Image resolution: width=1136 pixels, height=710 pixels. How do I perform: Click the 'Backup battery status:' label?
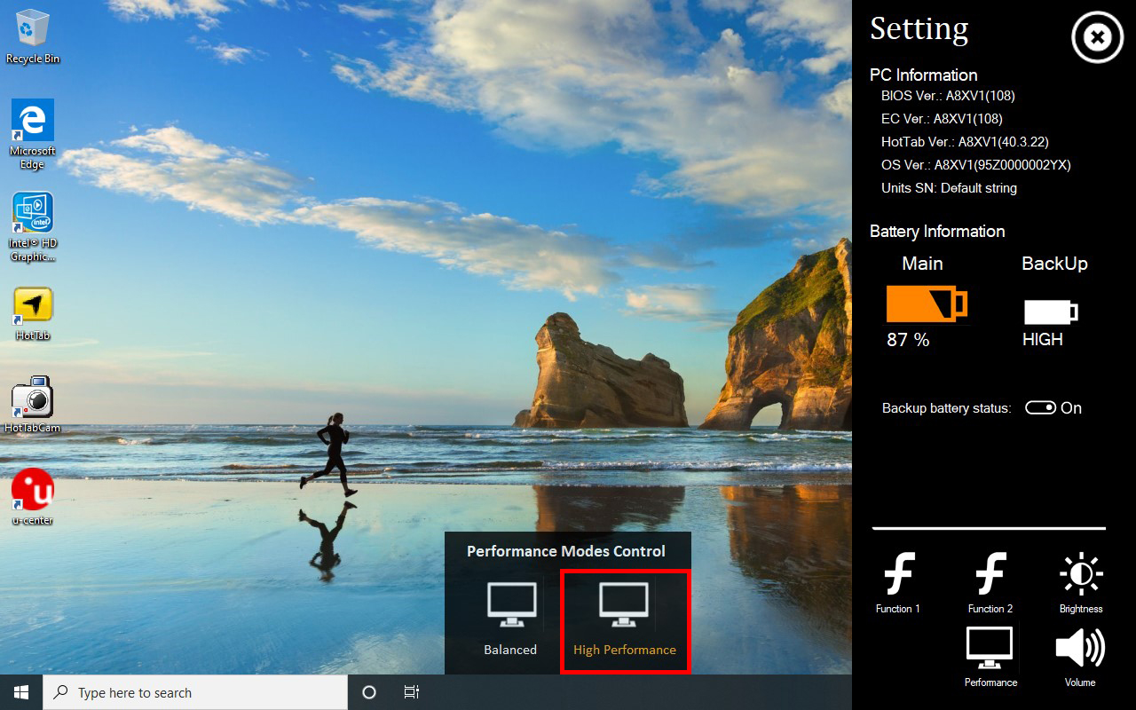click(947, 408)
